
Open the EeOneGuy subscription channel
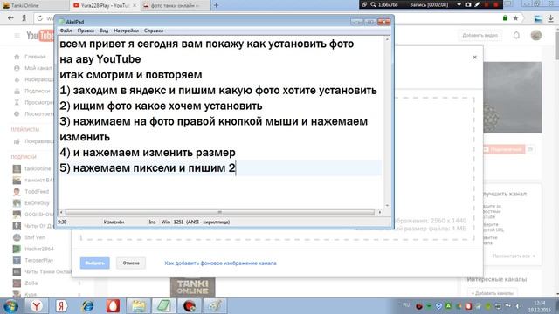[37, 203]
